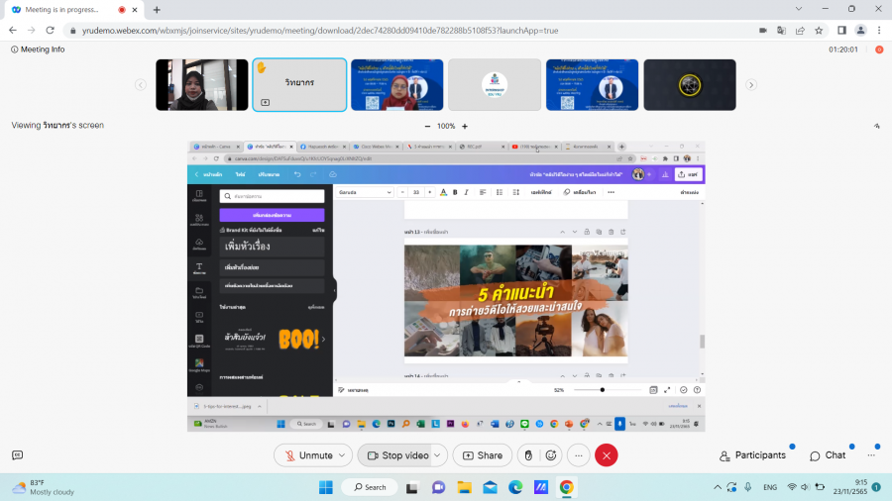Open more options ellipsis in meeting controls
This screenshot has height=501, width=892.
click(x=580, y=455)
